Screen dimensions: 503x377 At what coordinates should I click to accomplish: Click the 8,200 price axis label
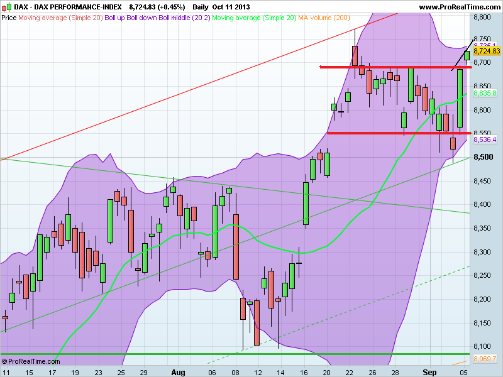click(x=482, y=299)
